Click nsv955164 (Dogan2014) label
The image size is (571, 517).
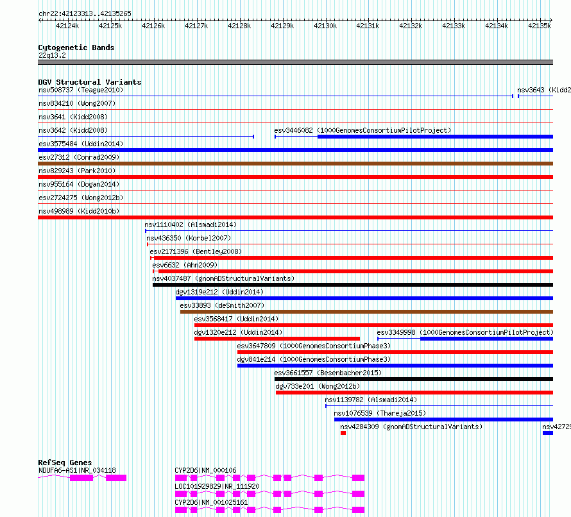(79, 184)
